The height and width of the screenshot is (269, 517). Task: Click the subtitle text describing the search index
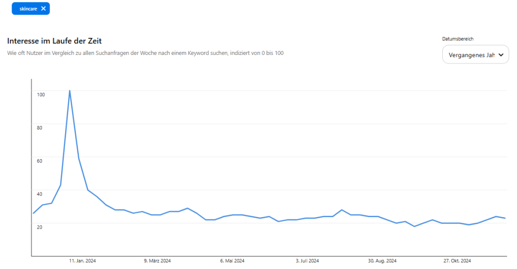145,53
